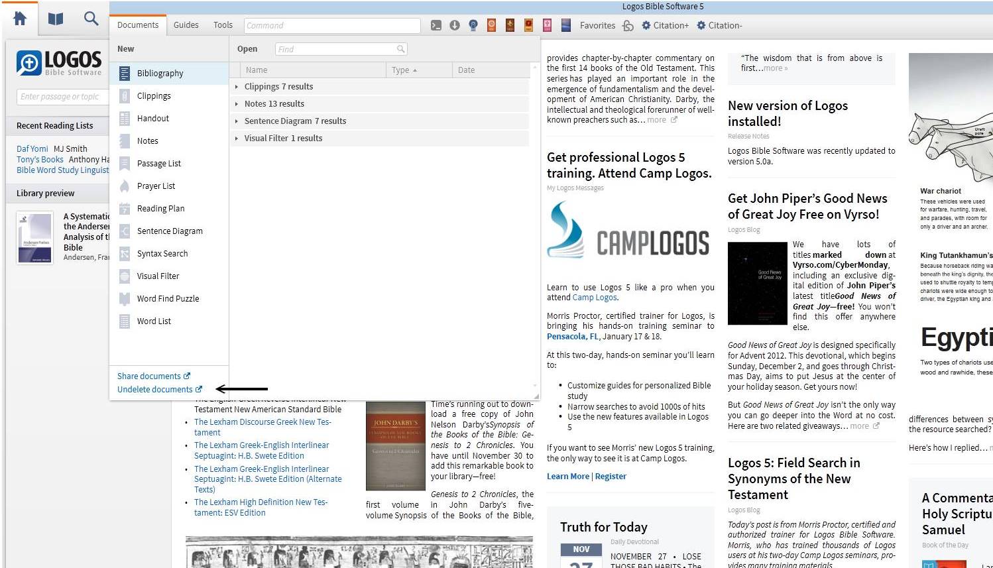Open 'Get John Piper's Good News' headline
Image resolution: width=993 pixels, height=568 pixels.
tap(807, 206)
